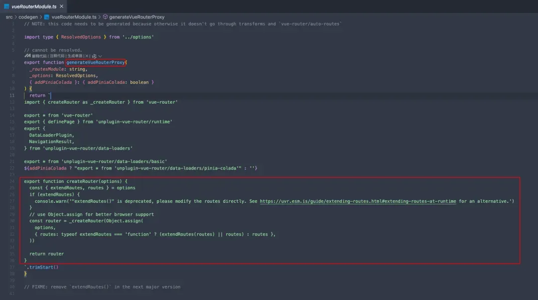Click the 'boolean' type annotation

(139, 82)
